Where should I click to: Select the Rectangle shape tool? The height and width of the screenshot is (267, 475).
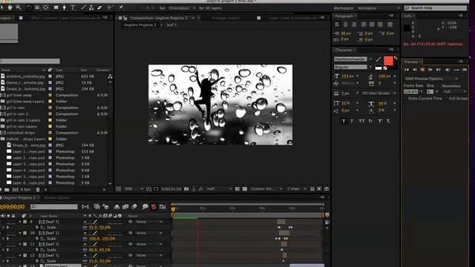pos(56,7)
